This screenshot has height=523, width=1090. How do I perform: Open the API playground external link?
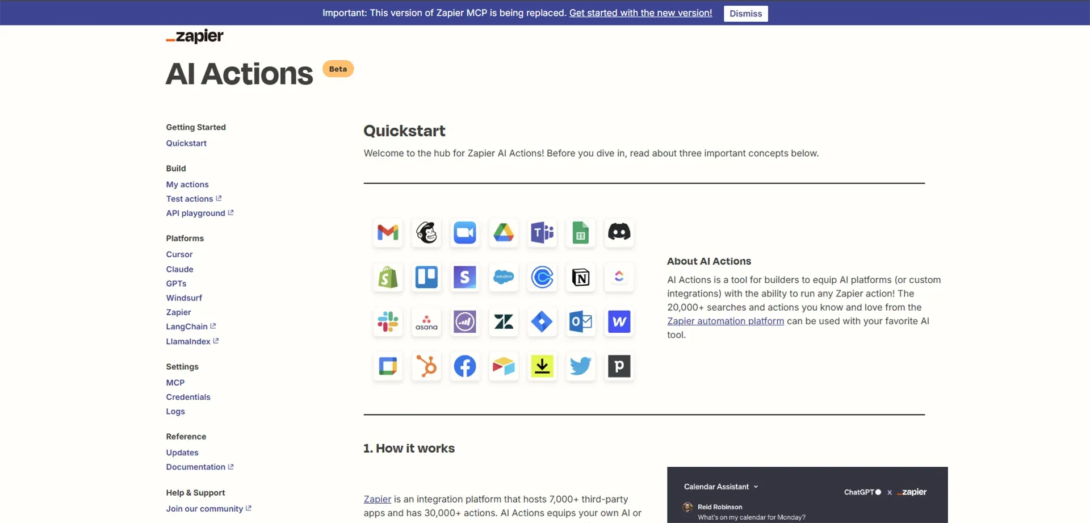coord(196,213)
